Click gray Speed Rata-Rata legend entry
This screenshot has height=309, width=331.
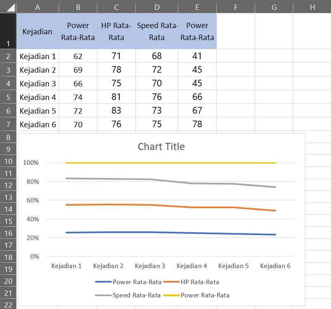click(x=128, y=295)
